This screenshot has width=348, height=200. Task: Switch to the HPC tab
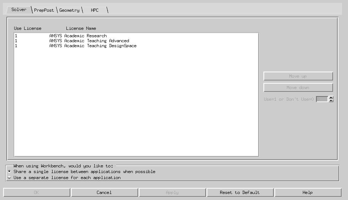pos(95,10)
